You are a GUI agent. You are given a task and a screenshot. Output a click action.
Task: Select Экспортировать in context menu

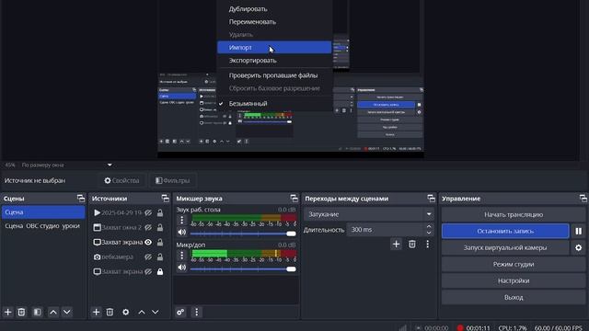pyautogui.click(x=274, y=61)
